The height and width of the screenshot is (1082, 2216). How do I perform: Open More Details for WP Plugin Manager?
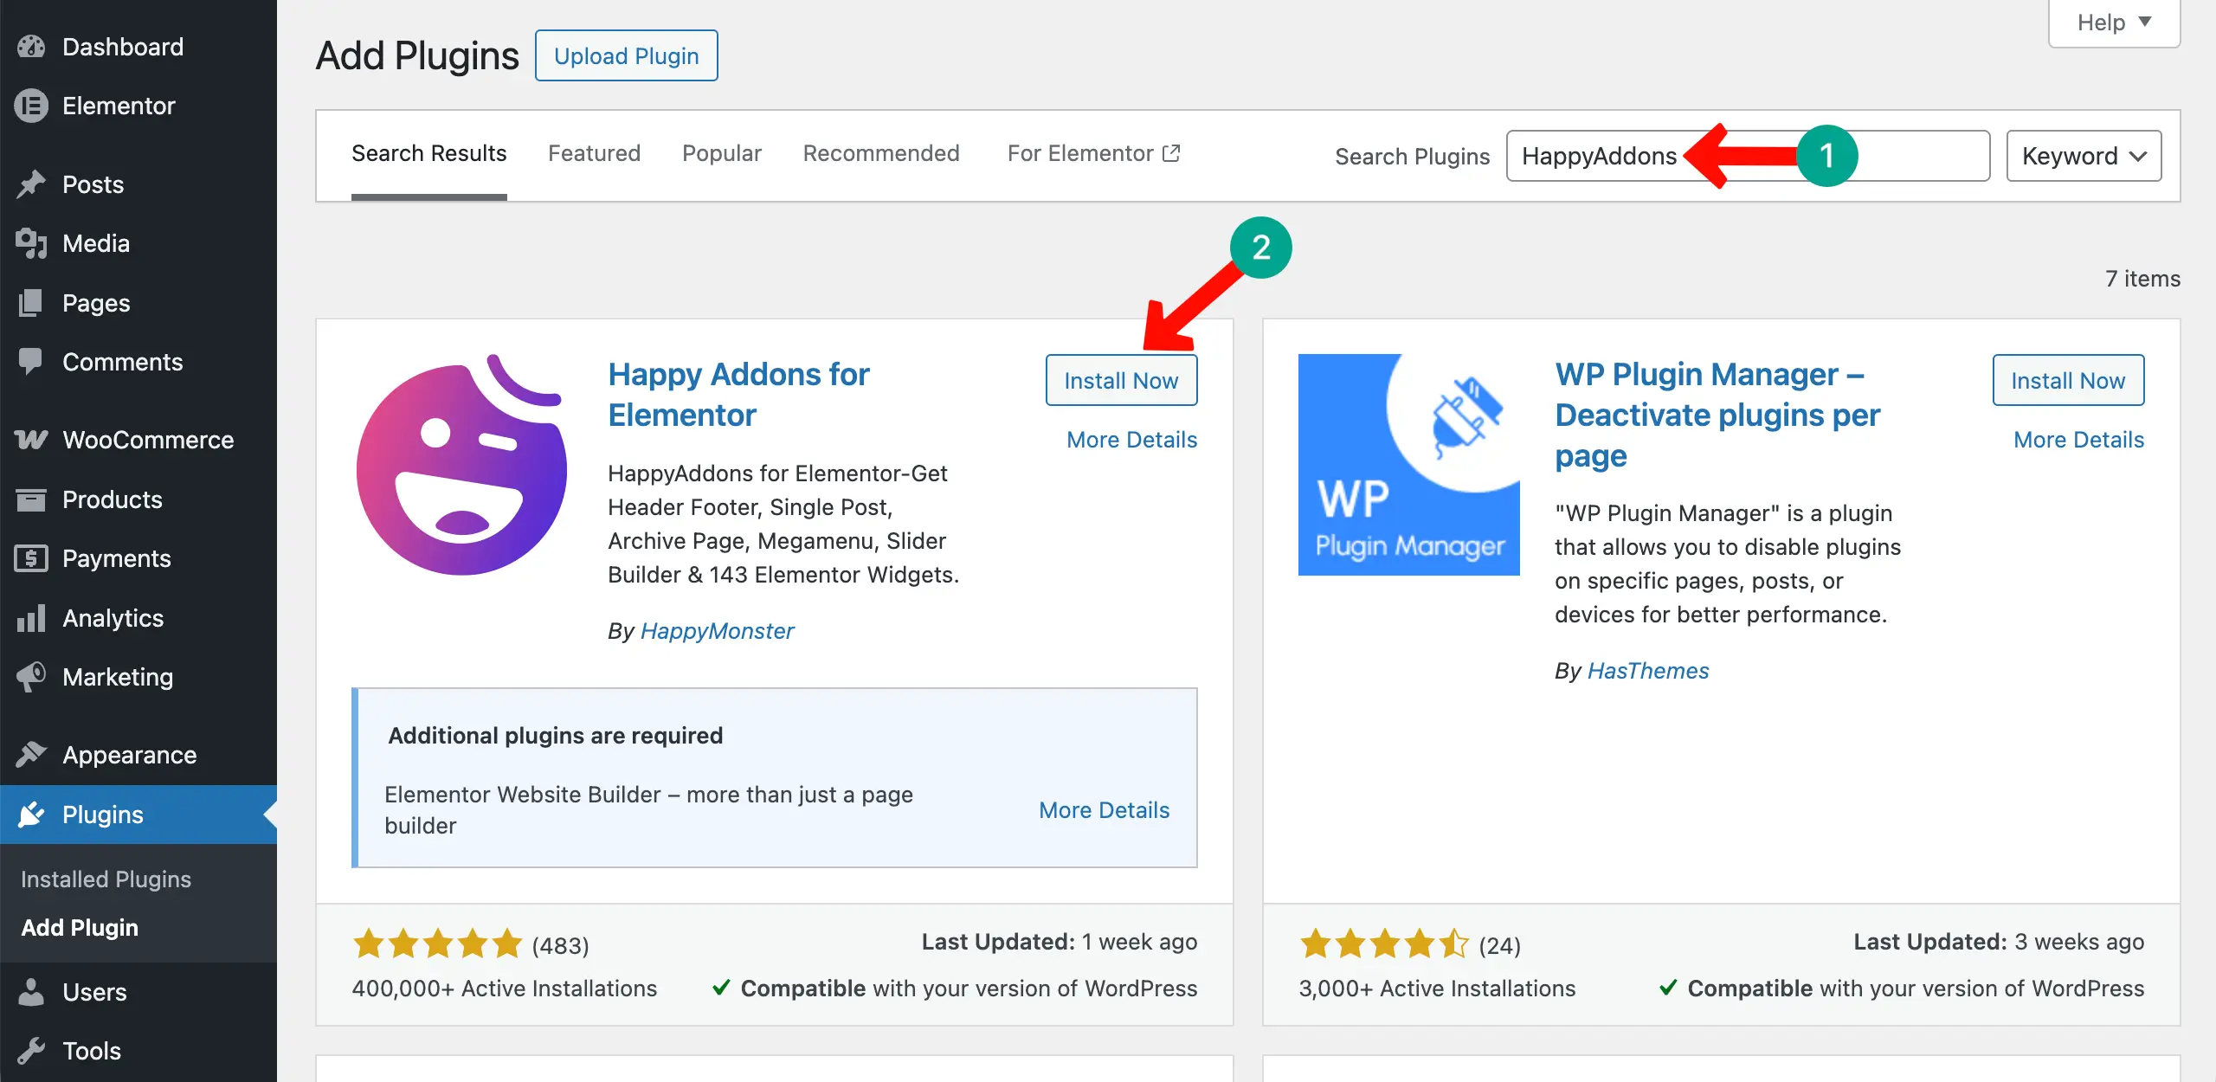(x=2079, y=440)
